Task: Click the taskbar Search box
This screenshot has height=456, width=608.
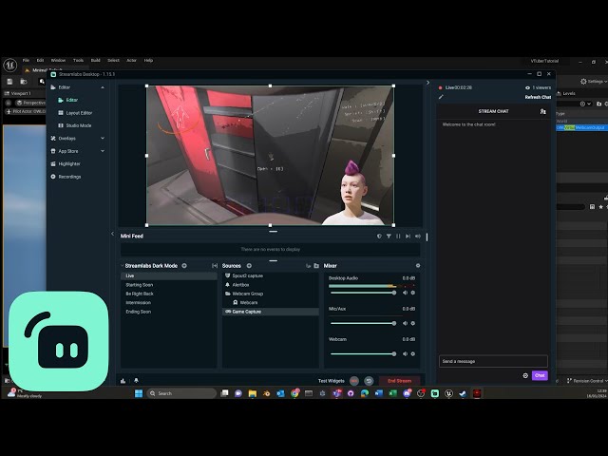Action: pyautogui.click(x=181, y=393)
